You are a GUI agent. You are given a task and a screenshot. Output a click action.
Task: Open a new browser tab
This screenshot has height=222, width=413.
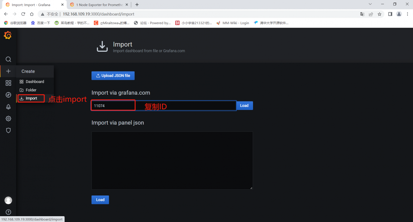(x=137, y=5)
